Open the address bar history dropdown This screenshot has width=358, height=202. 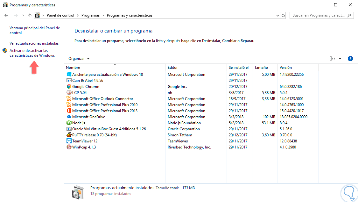coord(277,16)
